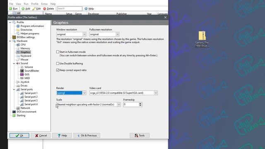The image size is (265, 149).
Task: Click the Publisher column header
Action: [x=121, y=14]
